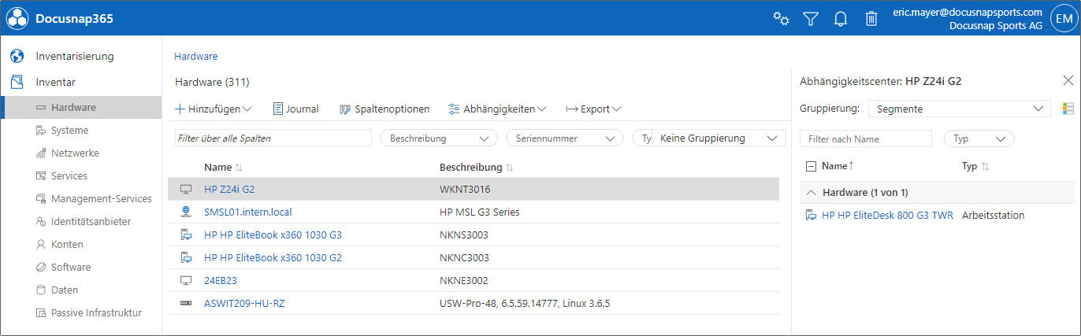Sort the Name column in hardware table
Screen dimensions: 1081x336
(x=239, y=168)
